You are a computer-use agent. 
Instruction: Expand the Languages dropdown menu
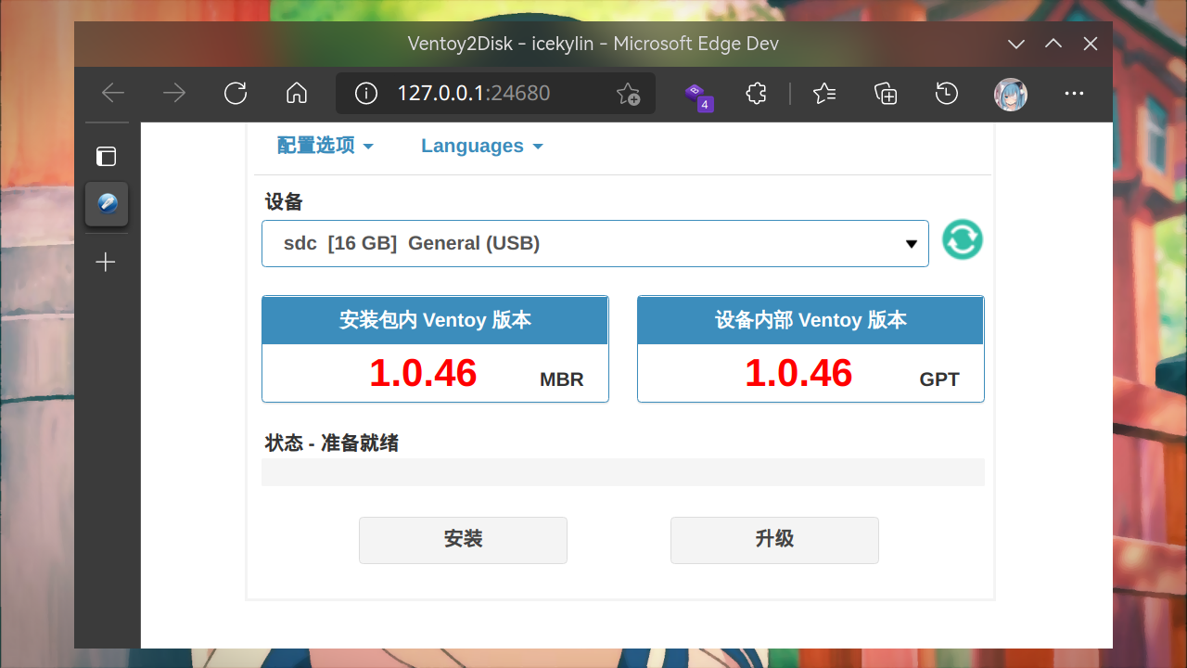[x=481, y=146]
